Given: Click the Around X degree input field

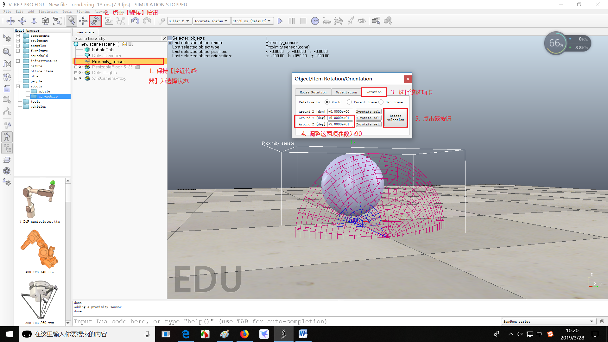Looking at the screenshot, I should click(340, 111).
